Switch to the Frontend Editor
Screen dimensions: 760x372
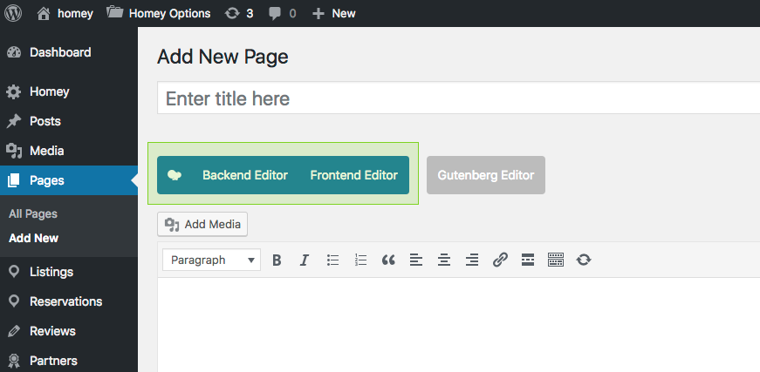click(x=354, y=175)
